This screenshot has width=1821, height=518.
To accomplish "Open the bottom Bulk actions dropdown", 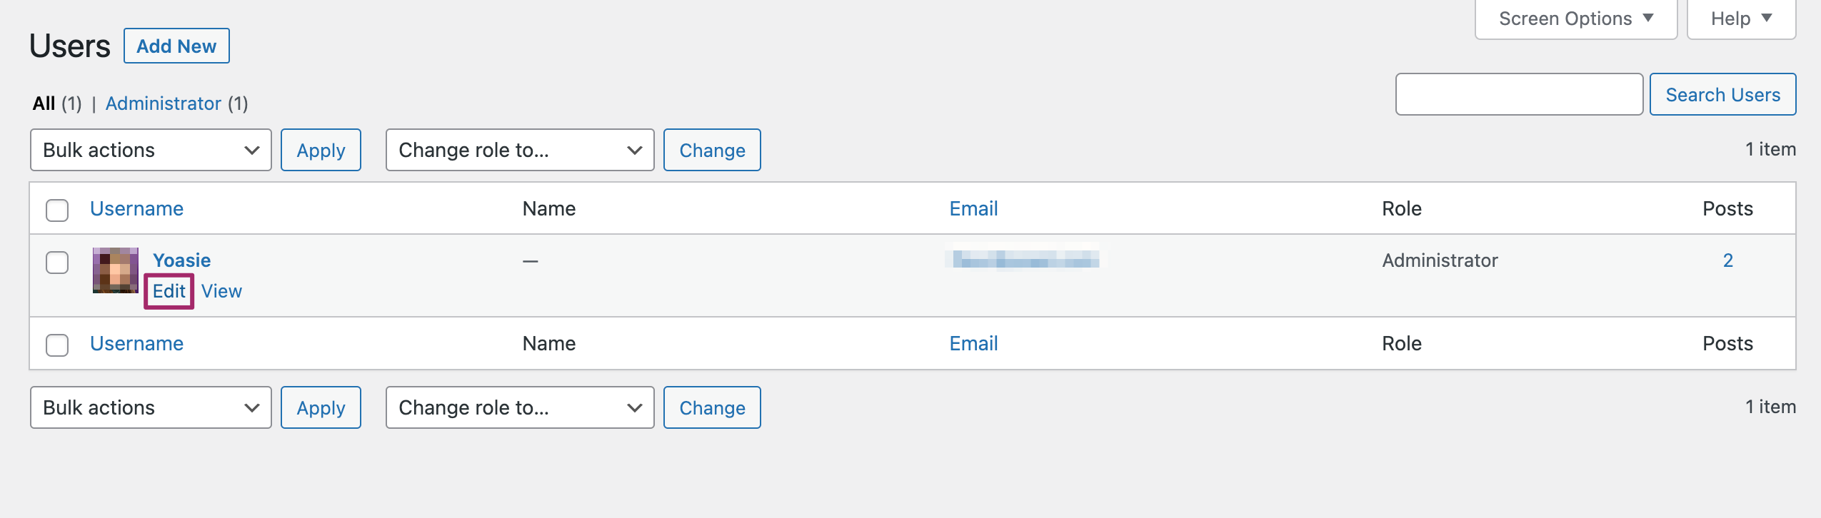I will [x=151, y=407].
